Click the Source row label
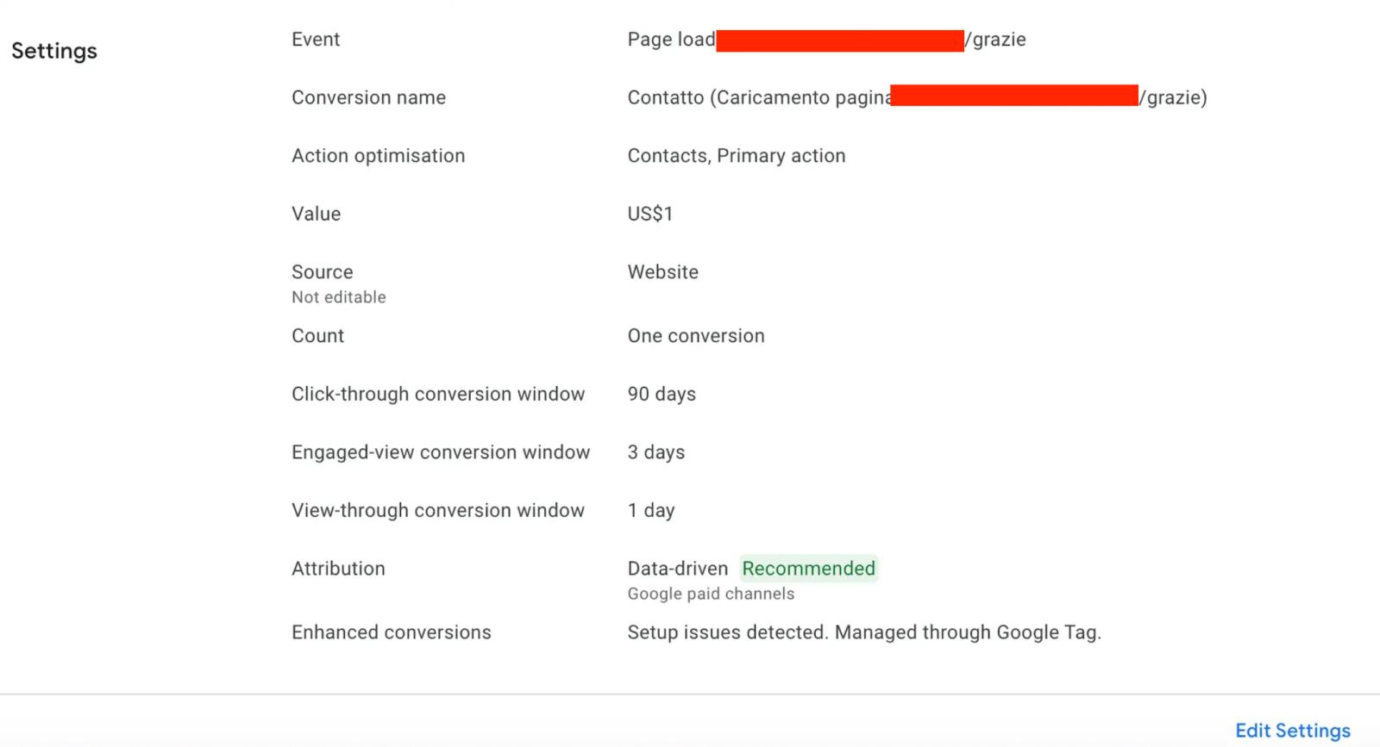 (322, 272)
